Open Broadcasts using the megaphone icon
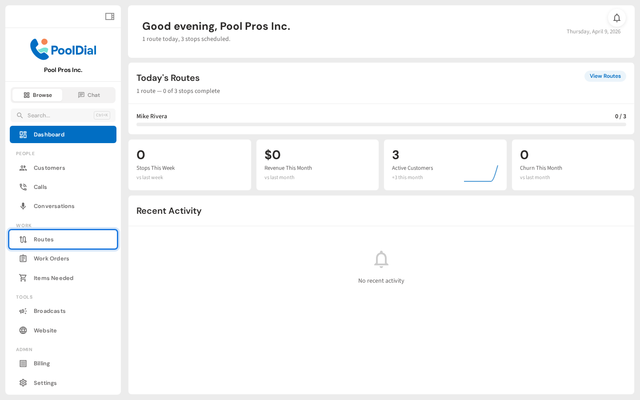 coord(23,311)
